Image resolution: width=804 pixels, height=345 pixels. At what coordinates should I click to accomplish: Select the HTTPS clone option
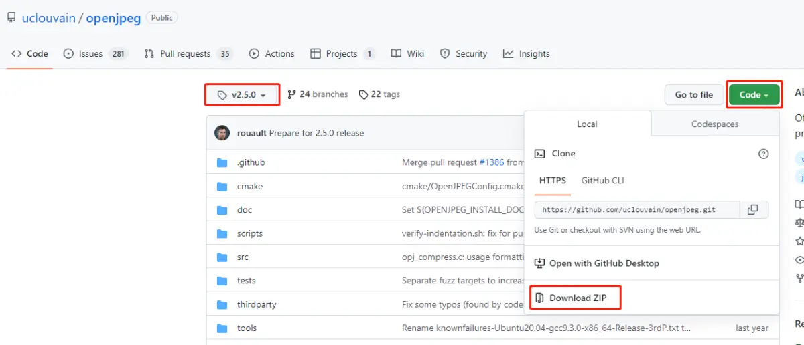[553, 181]
